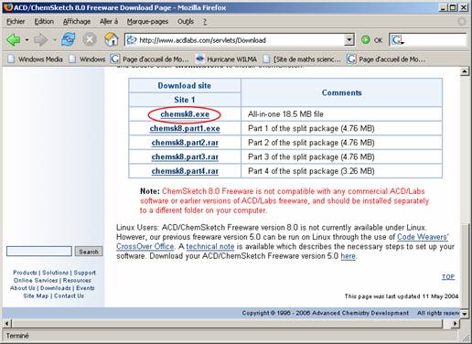The height and width of the screenshot is (344, 472).
Task: Expand the address bar URL dropdown
Action: click(349, 40)
